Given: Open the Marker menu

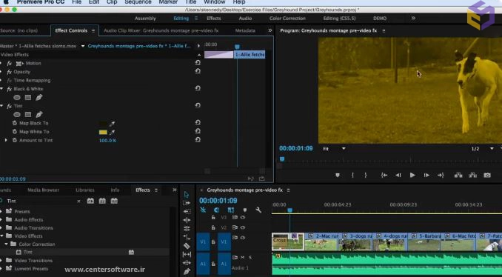Looking at the screenshot, I should [168, 2].
